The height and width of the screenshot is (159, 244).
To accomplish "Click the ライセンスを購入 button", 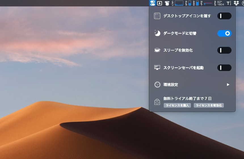I will [x=177, y=105].
